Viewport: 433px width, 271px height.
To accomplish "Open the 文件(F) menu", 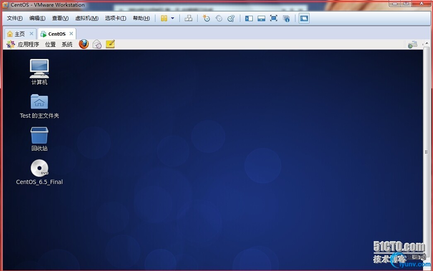I will (15, 18).
